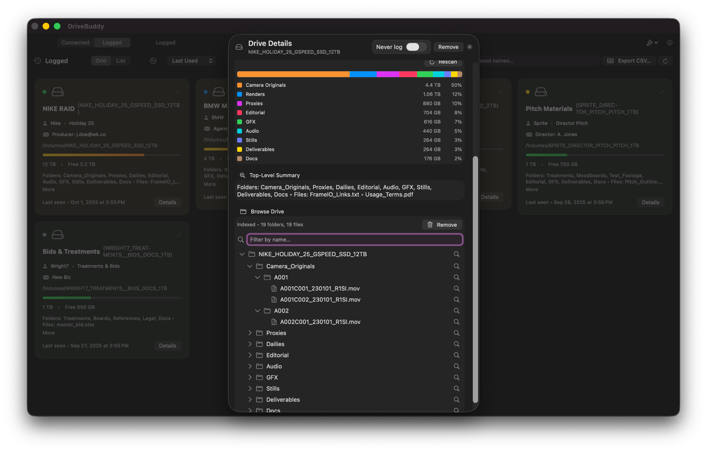Click the magnifier icon beside Deliverables folder

[x=456, y=400]
